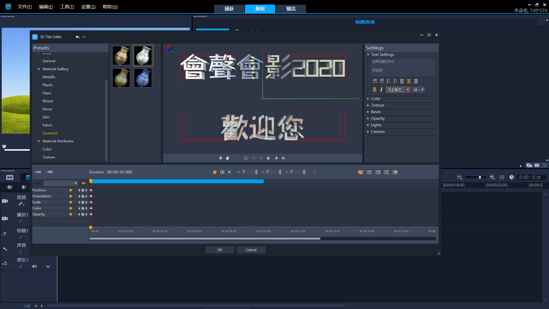Align text center
549x309 pixels.
(x=409, y=81)
